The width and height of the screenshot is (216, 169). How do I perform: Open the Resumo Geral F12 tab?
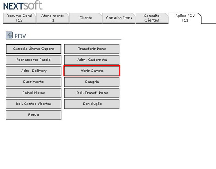click(19, 18)
